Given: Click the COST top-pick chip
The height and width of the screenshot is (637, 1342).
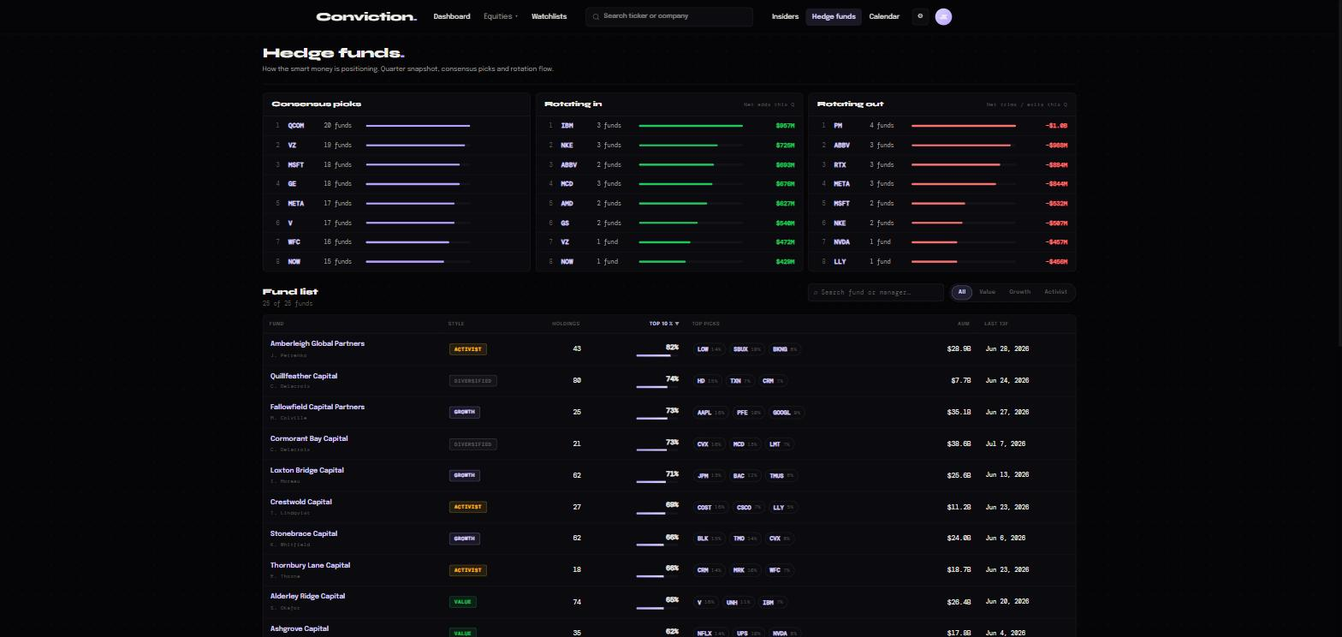Looking at the screenshot, I should coord(711,507).
